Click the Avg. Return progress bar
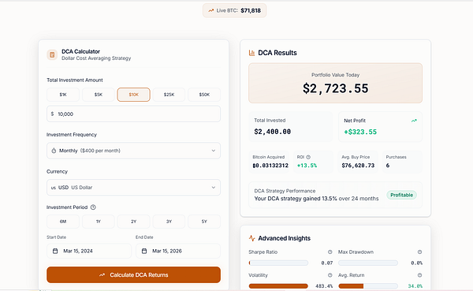Viewport: 473px width, 291px height. (368, 285)
